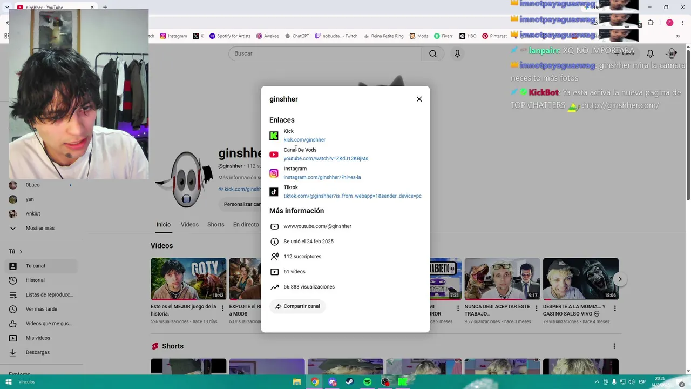Open the instagram.com/ginshher link
This screenshot has height=389, width=691.
point(322,177)
